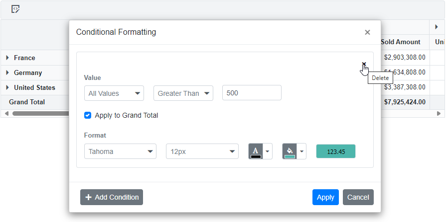446x222 pixels.
Task: Expand the column header arrow at top right
Action: click(437, 27)
